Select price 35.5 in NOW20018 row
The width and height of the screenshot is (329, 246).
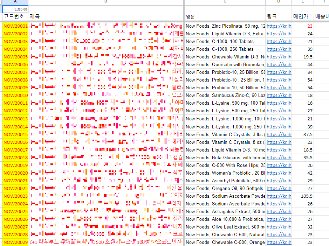(303, 157)
